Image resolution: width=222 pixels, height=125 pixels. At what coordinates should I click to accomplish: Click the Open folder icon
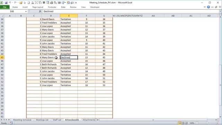coord(21,3)
